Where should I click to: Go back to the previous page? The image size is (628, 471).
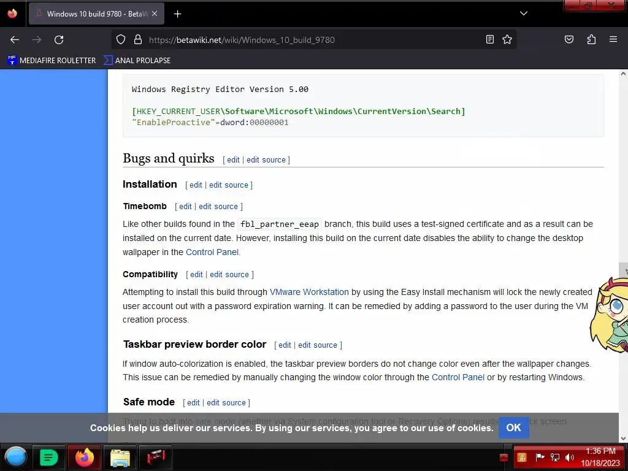pyautogui.click(x=15, y=40)
